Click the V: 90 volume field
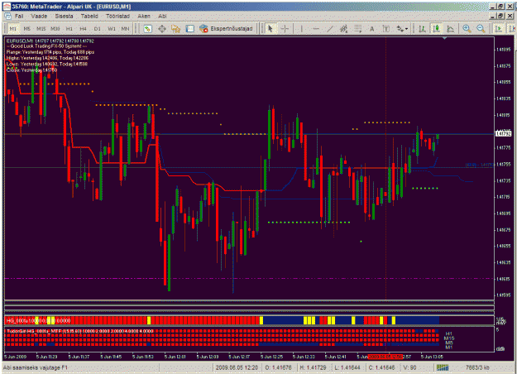This screenshot has width=517, height=374. (409, 367)
